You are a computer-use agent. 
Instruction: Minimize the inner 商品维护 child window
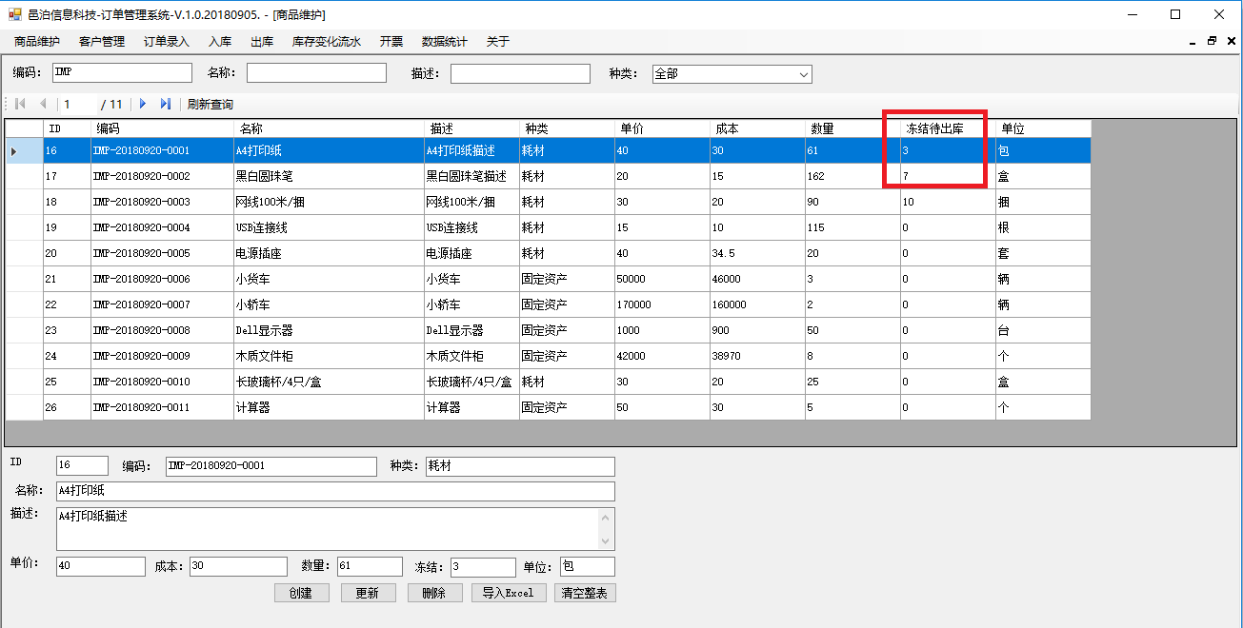[1193, 42]
